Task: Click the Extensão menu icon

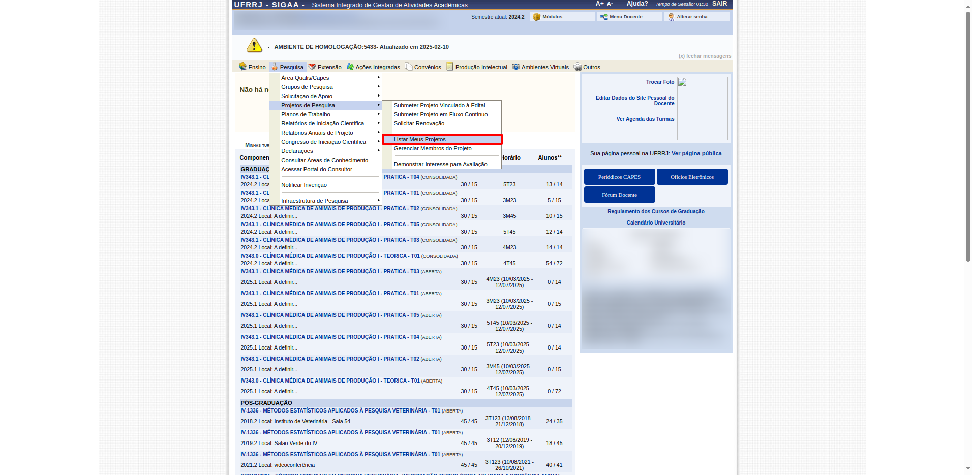Action: coord(312,67)
